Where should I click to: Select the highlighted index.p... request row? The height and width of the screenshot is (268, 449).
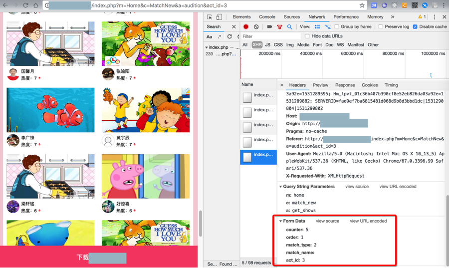tap(258, 157)
